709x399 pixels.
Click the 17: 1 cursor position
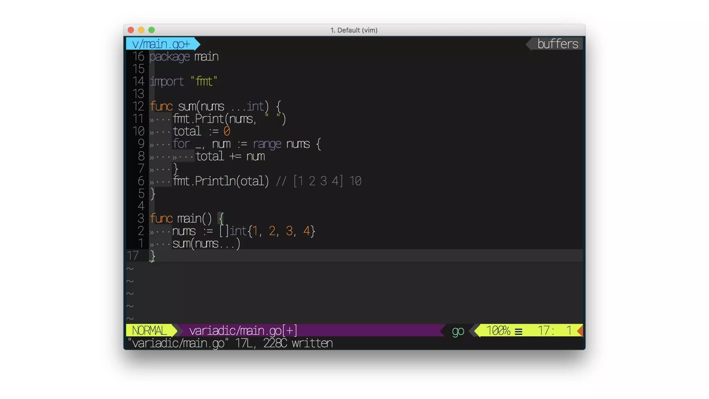click(554, 330)
